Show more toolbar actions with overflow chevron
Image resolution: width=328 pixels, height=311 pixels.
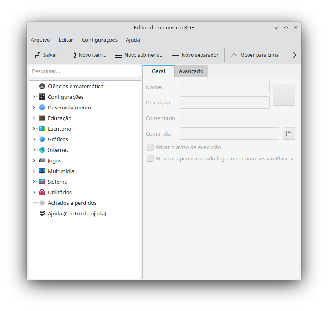pyautogui.click(x=295, y=55)
